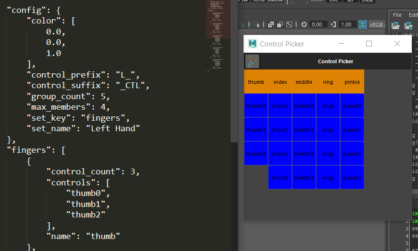Click the Open Script folder icon
The width and height of the screenshot is (418, 251).
396,25
